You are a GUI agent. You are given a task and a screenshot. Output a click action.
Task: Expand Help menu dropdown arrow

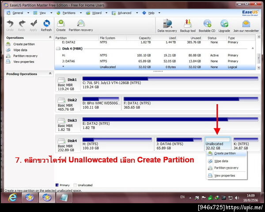[159, 13]
